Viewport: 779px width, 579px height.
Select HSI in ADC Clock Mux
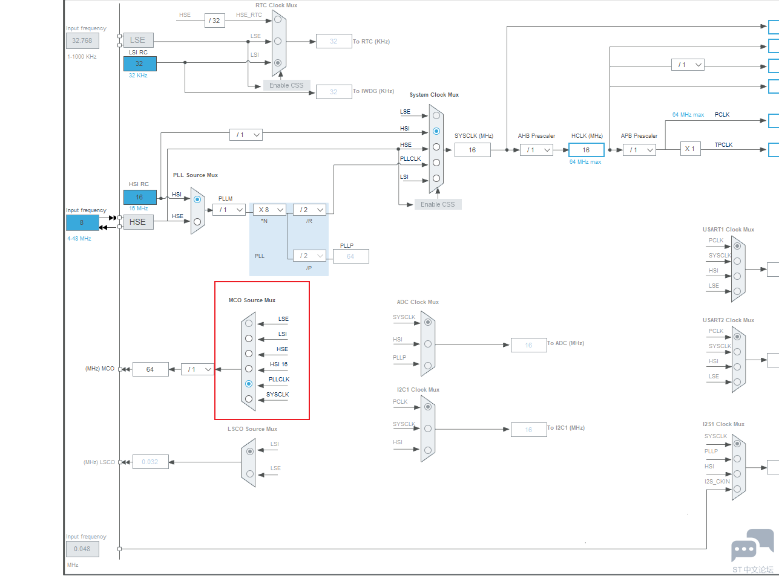coord(428,344)
